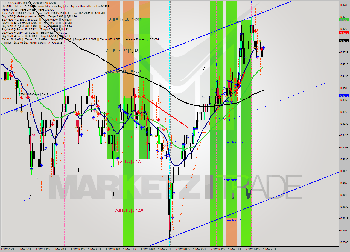Click the '4 Nov 09:00' time axis label
Image resolution: width=350 pixels, height=252 pixels.
tap(113, 249)
